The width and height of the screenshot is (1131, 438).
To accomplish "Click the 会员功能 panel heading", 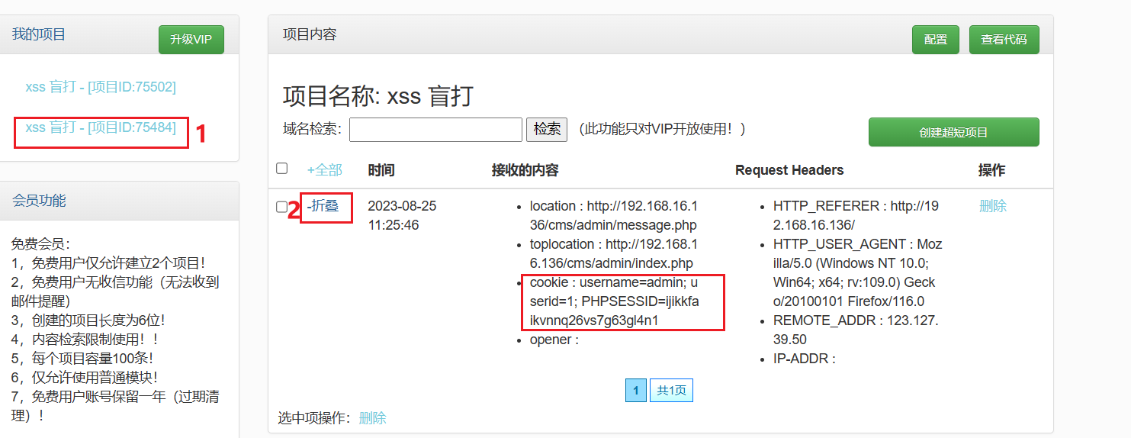I will [x=39, y=201].
